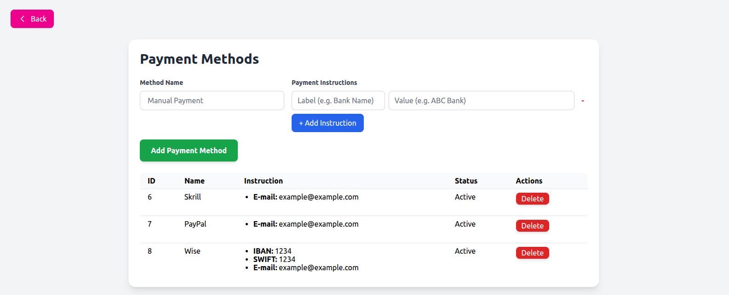Click the Status column header
This screenshot has width=729, height=295.
coord(466,181)
